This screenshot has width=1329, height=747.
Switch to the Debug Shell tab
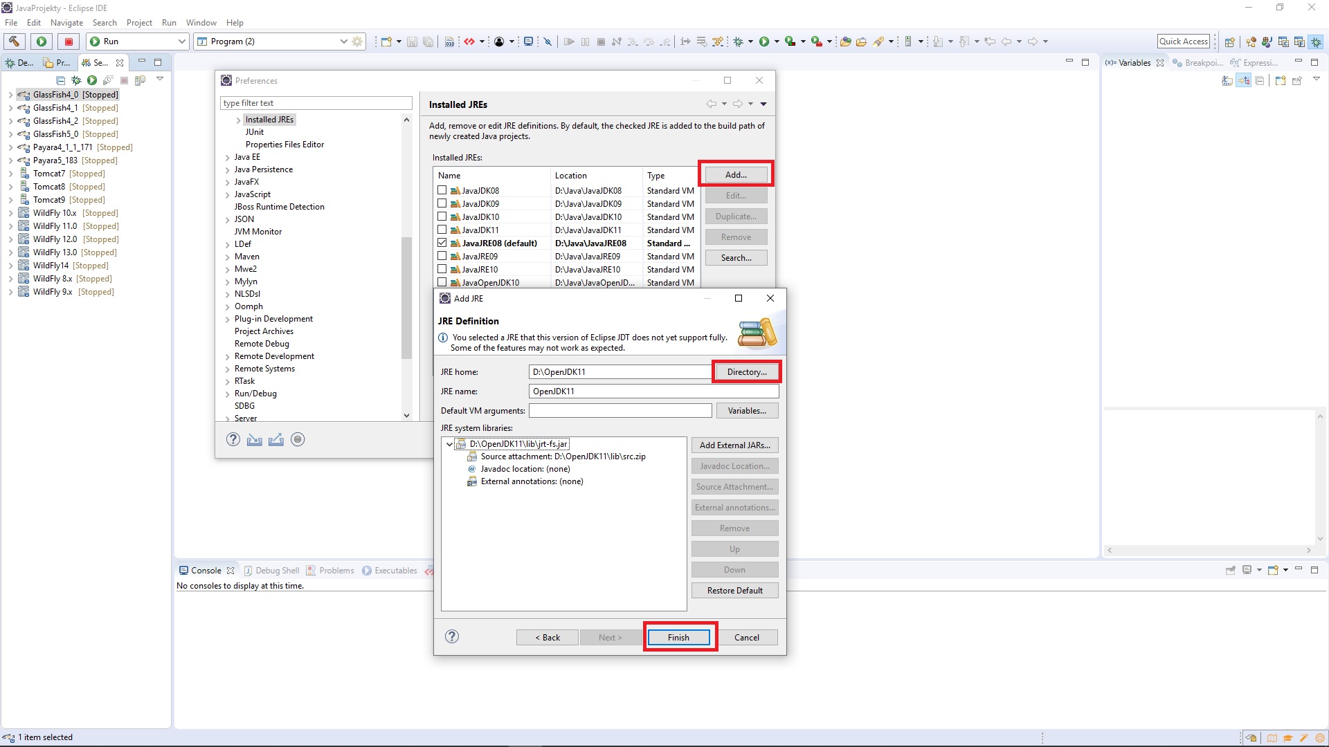click(278, 570)
